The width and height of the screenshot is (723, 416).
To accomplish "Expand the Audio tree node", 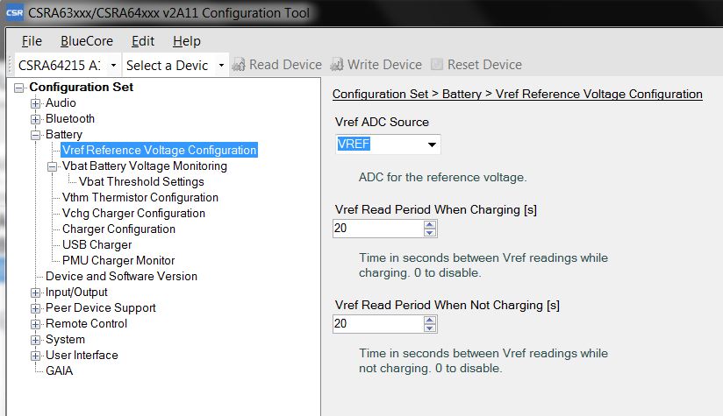I will (36, 103).
